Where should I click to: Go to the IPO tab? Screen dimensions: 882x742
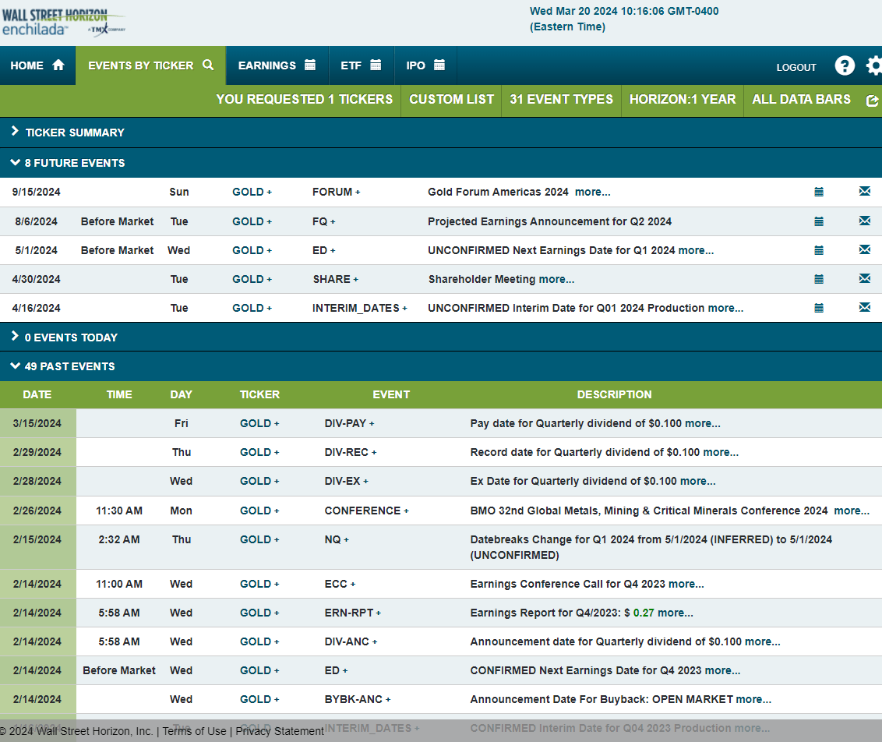coord(425,65)
